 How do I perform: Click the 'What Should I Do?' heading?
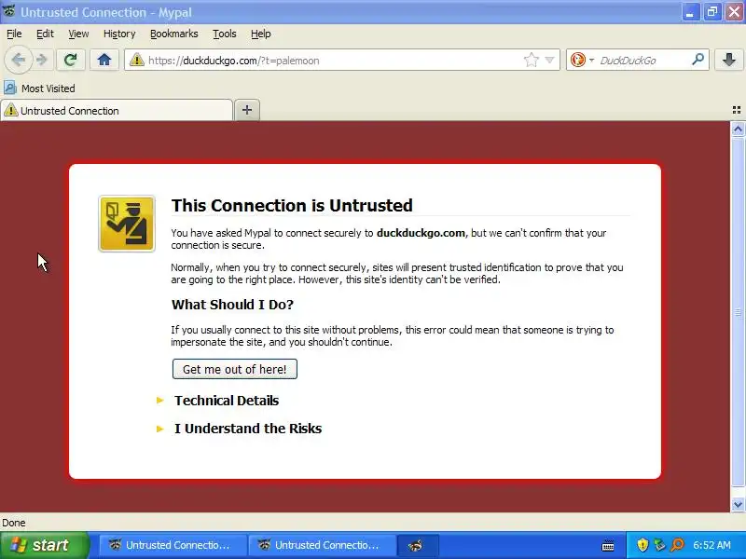click(x=232, y=305)
